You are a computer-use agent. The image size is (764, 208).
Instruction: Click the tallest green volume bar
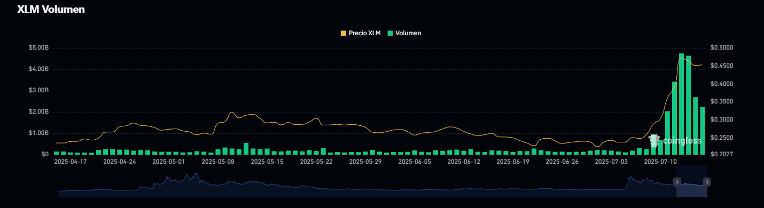coord(681,104)
